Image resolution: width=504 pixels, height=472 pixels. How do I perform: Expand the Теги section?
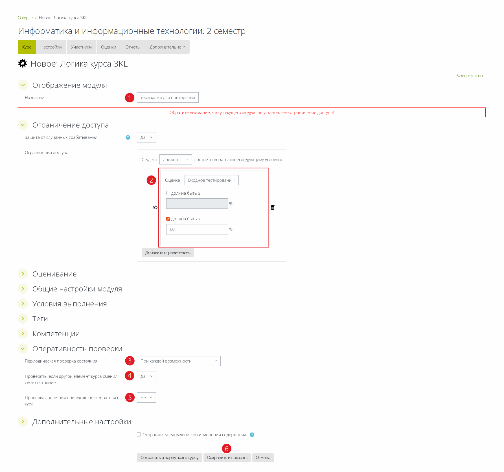(x=23, y=319)
